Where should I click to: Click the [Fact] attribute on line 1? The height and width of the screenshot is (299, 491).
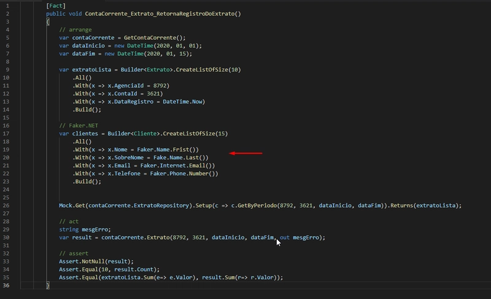55,6
